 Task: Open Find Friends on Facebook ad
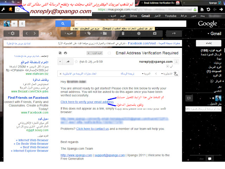[28, 98]
